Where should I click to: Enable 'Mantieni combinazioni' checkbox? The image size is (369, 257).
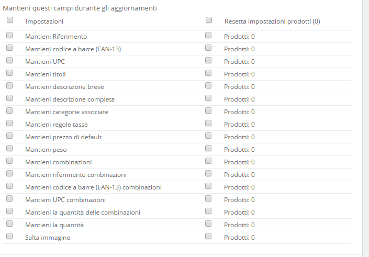(9, 161)
